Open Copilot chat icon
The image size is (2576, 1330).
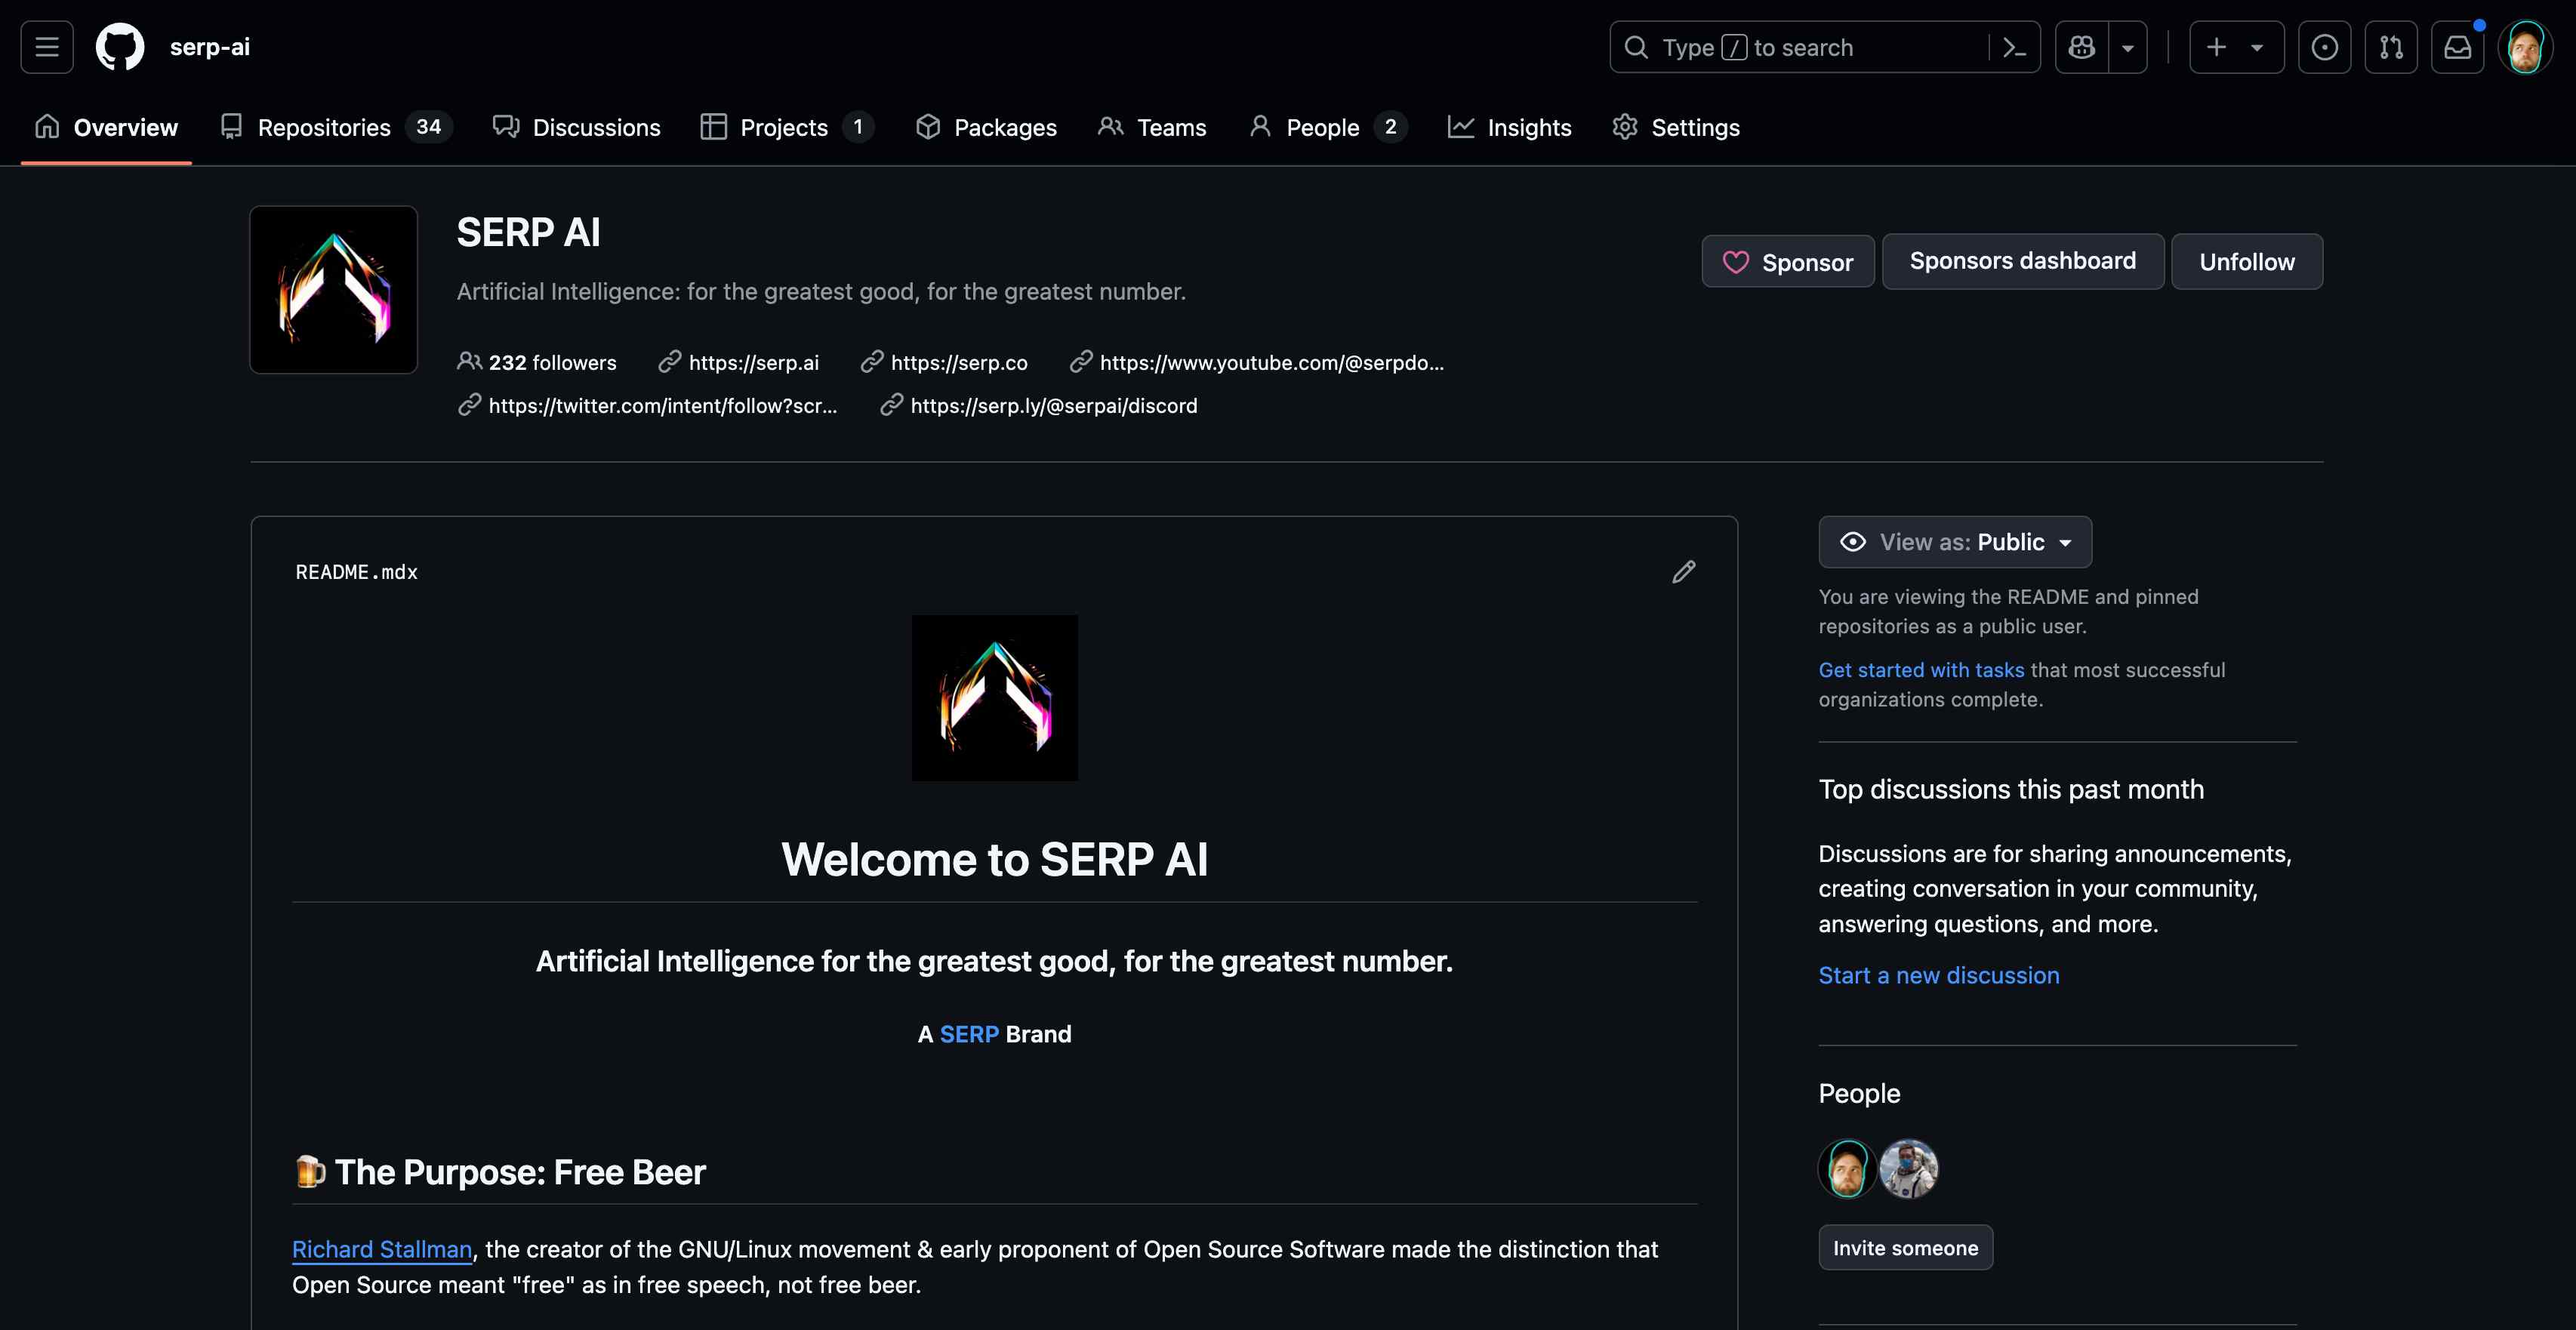[x=2082, y=47]
